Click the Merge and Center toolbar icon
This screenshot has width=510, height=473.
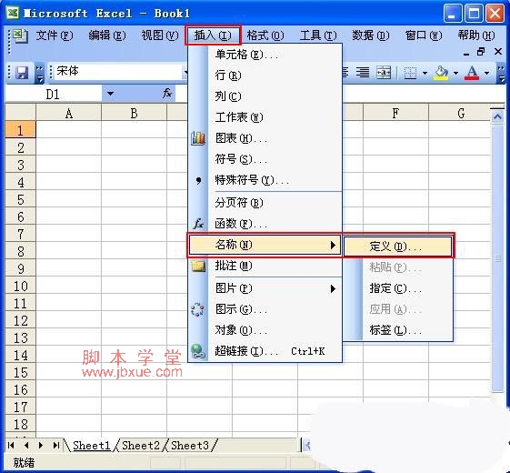[x=384, y=72]
